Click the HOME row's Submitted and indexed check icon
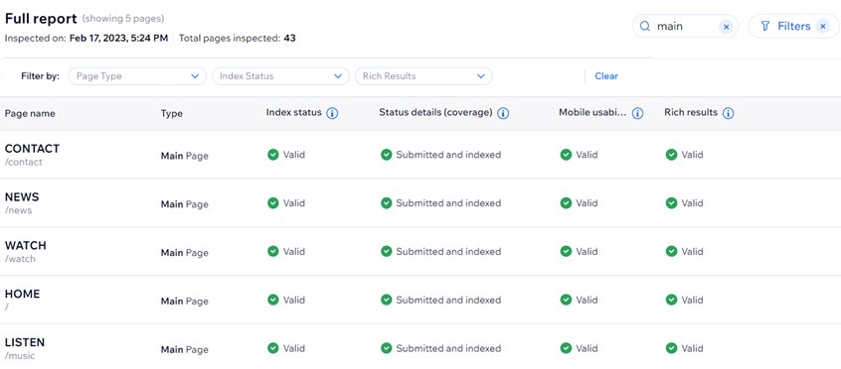The image size is (841, 369). click(x=386, y=300)
